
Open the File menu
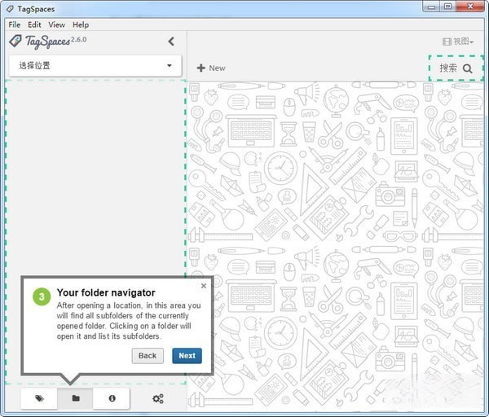click(x=15, y=25)
